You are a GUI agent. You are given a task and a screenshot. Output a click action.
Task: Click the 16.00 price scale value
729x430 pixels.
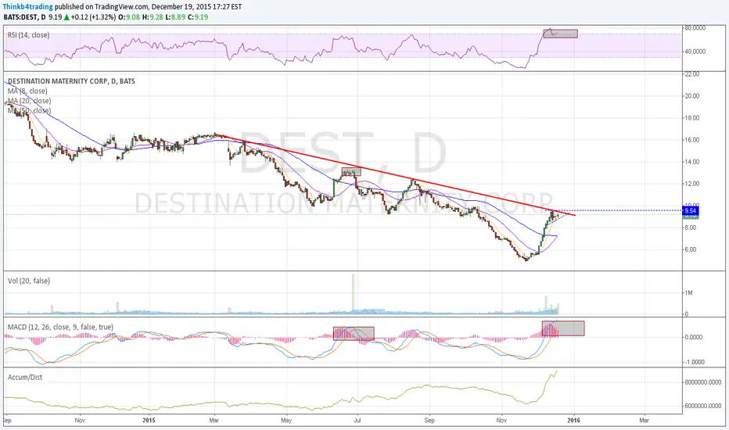click(691, 139)
